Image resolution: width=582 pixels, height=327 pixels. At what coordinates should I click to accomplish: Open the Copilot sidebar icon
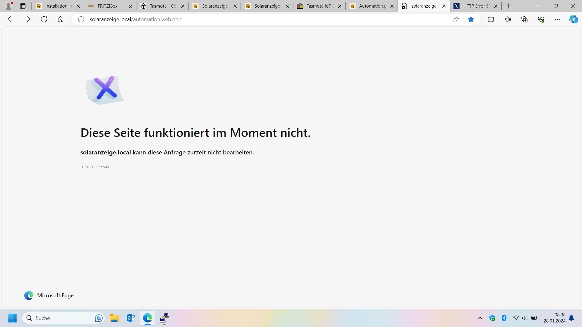tap(574, 19)
